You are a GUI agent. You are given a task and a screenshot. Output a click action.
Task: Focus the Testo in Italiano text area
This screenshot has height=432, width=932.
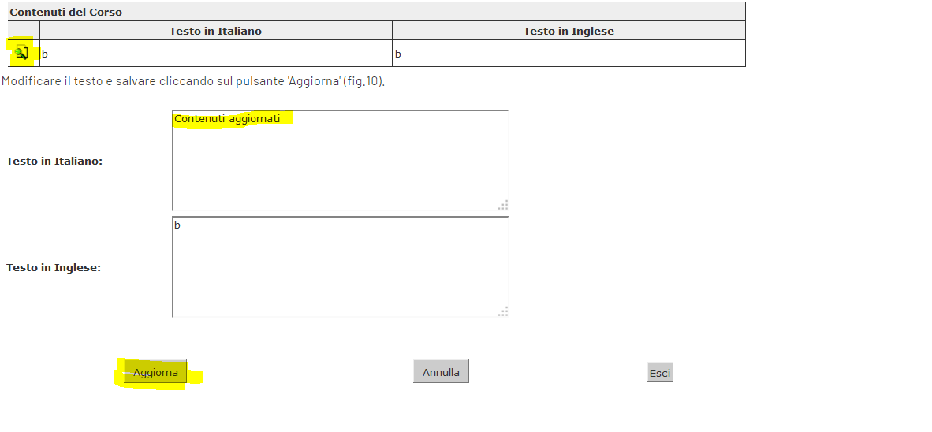click(x=341, y=161)
